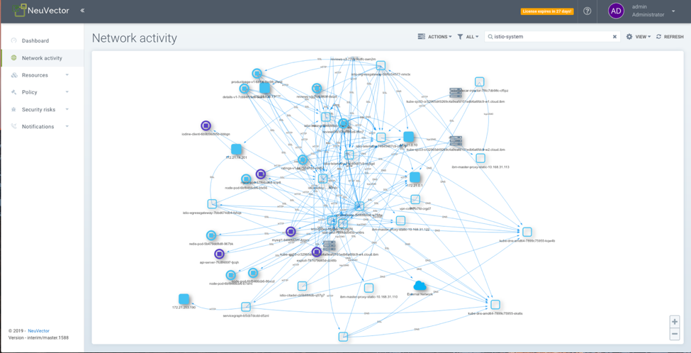Open the ACTIONS dropdown
691x353 pixels.
434,37
